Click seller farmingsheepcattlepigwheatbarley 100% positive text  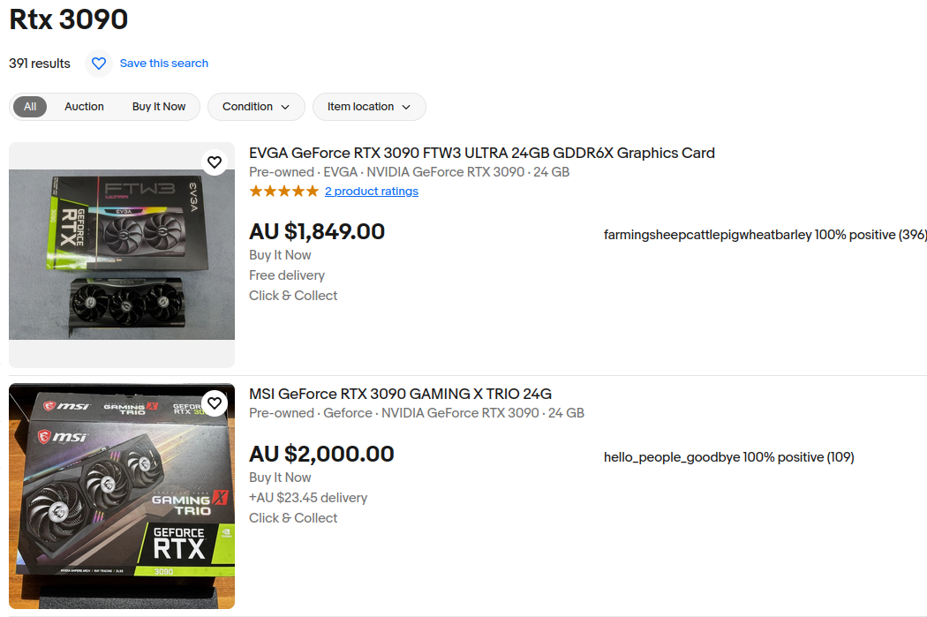[765, 235]
